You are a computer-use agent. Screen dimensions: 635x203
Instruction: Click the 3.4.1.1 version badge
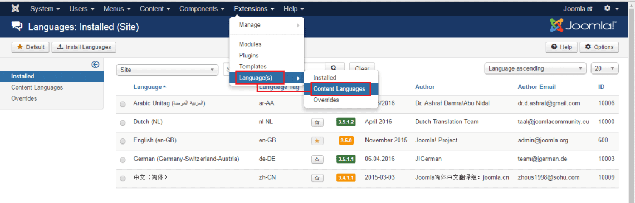346,177
